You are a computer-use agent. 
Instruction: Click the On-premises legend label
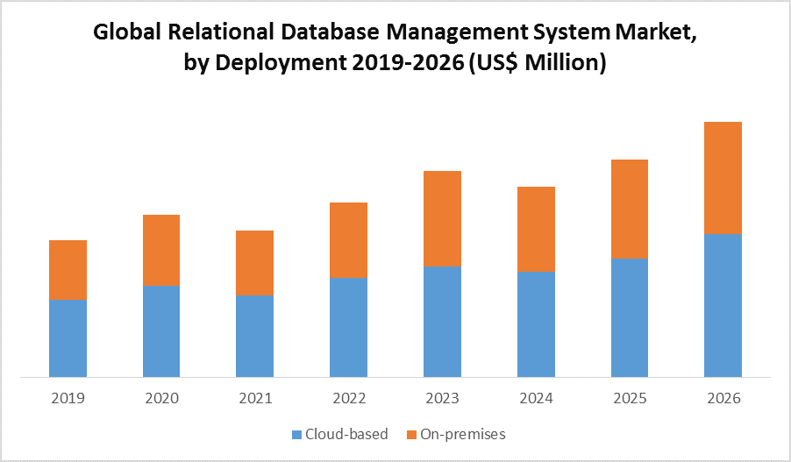point(463,434)
